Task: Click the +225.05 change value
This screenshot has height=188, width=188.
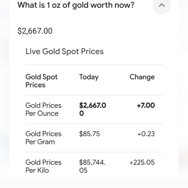Action: [x=142, y=162]
